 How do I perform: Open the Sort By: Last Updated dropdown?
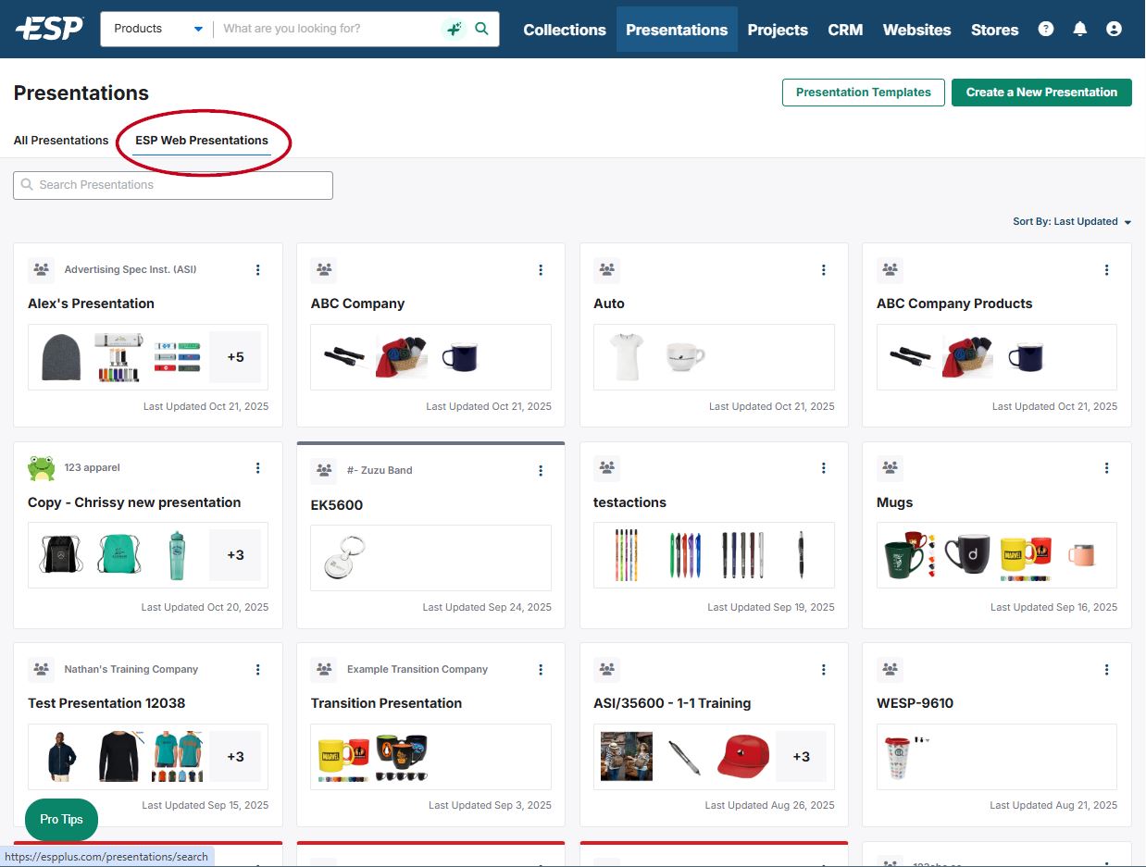tap(1072, 222)
